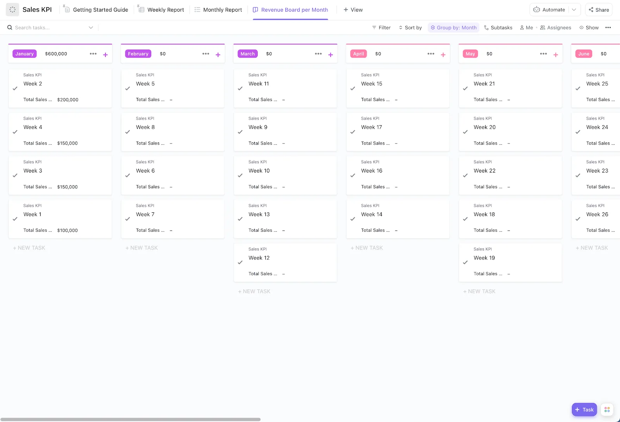Click the Sales KPI workspace title
620x422 pixels.
(37, 10)
